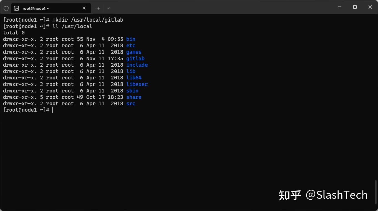Click the administrator shield icon
Image resolution: width=378 pixels, height=211 pixels.
(6, 8)
